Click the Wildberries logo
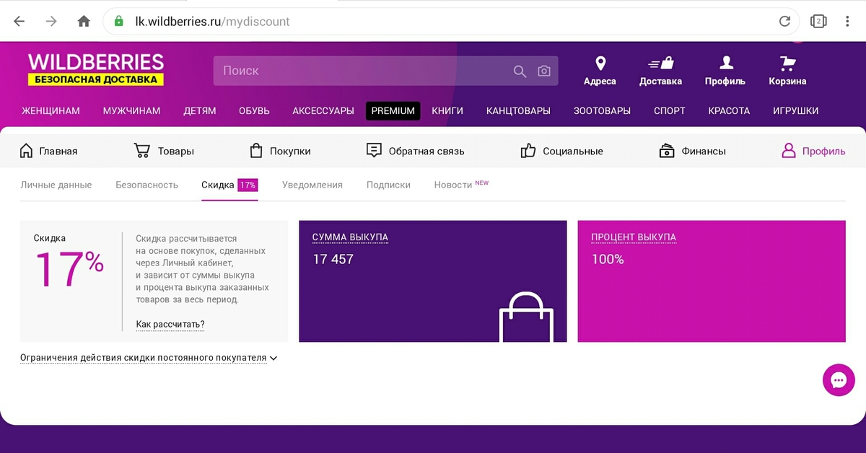 click(x=96, y=69)
